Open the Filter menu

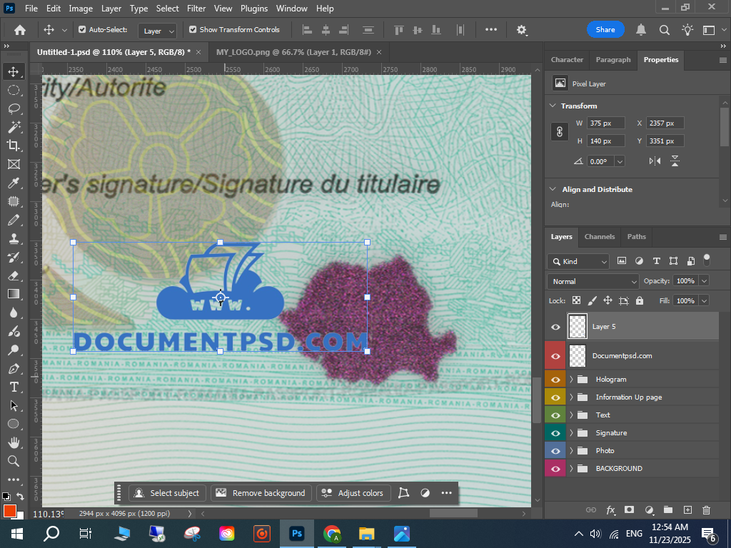[x=196, y=9]
